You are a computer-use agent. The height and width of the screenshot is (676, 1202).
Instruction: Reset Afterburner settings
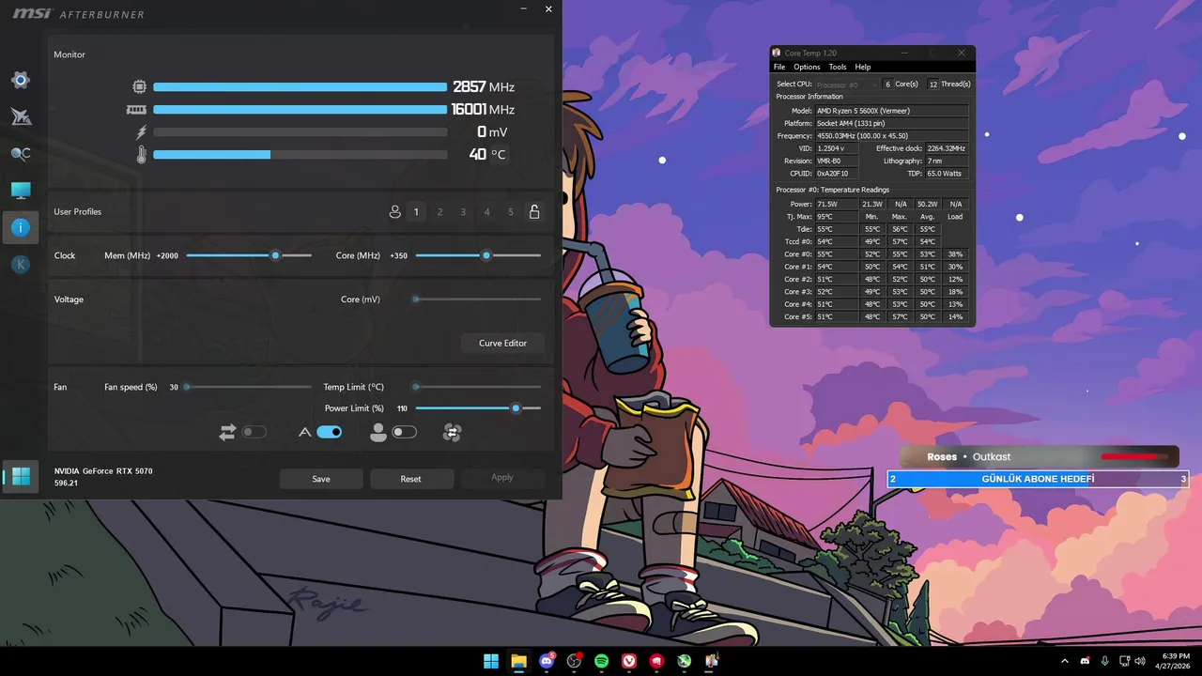(x=411, y=479)
